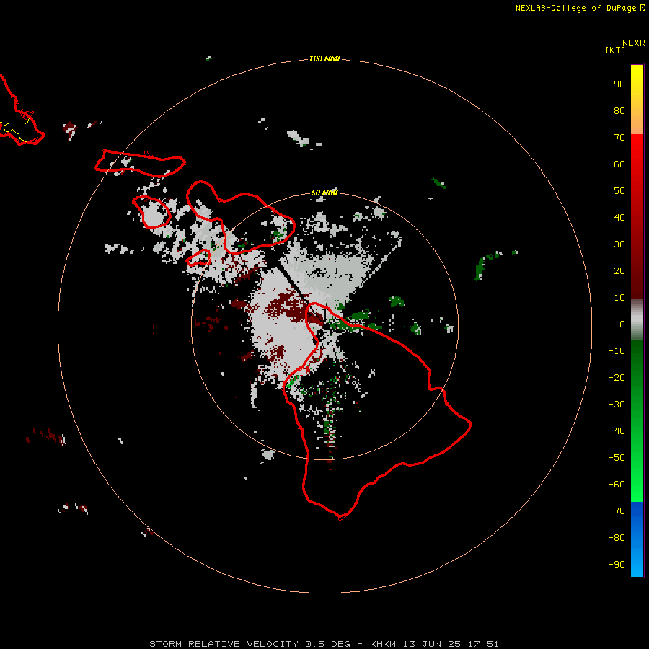Click the -50 knot scale label
This screenshot has height=649, width=649.
click(x=617, y=458)
